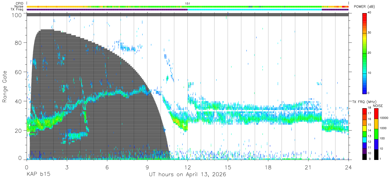Click the noise indicator strip above plot
The height and width of the screenshot is (181, 392).
[188, 6]
